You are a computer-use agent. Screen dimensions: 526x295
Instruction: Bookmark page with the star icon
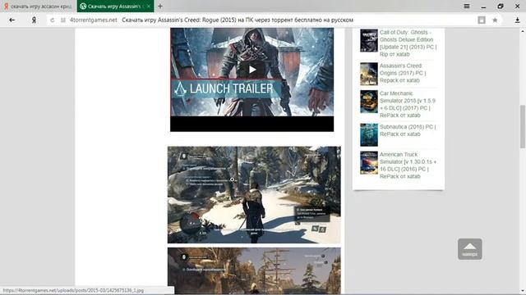(495, 20)
